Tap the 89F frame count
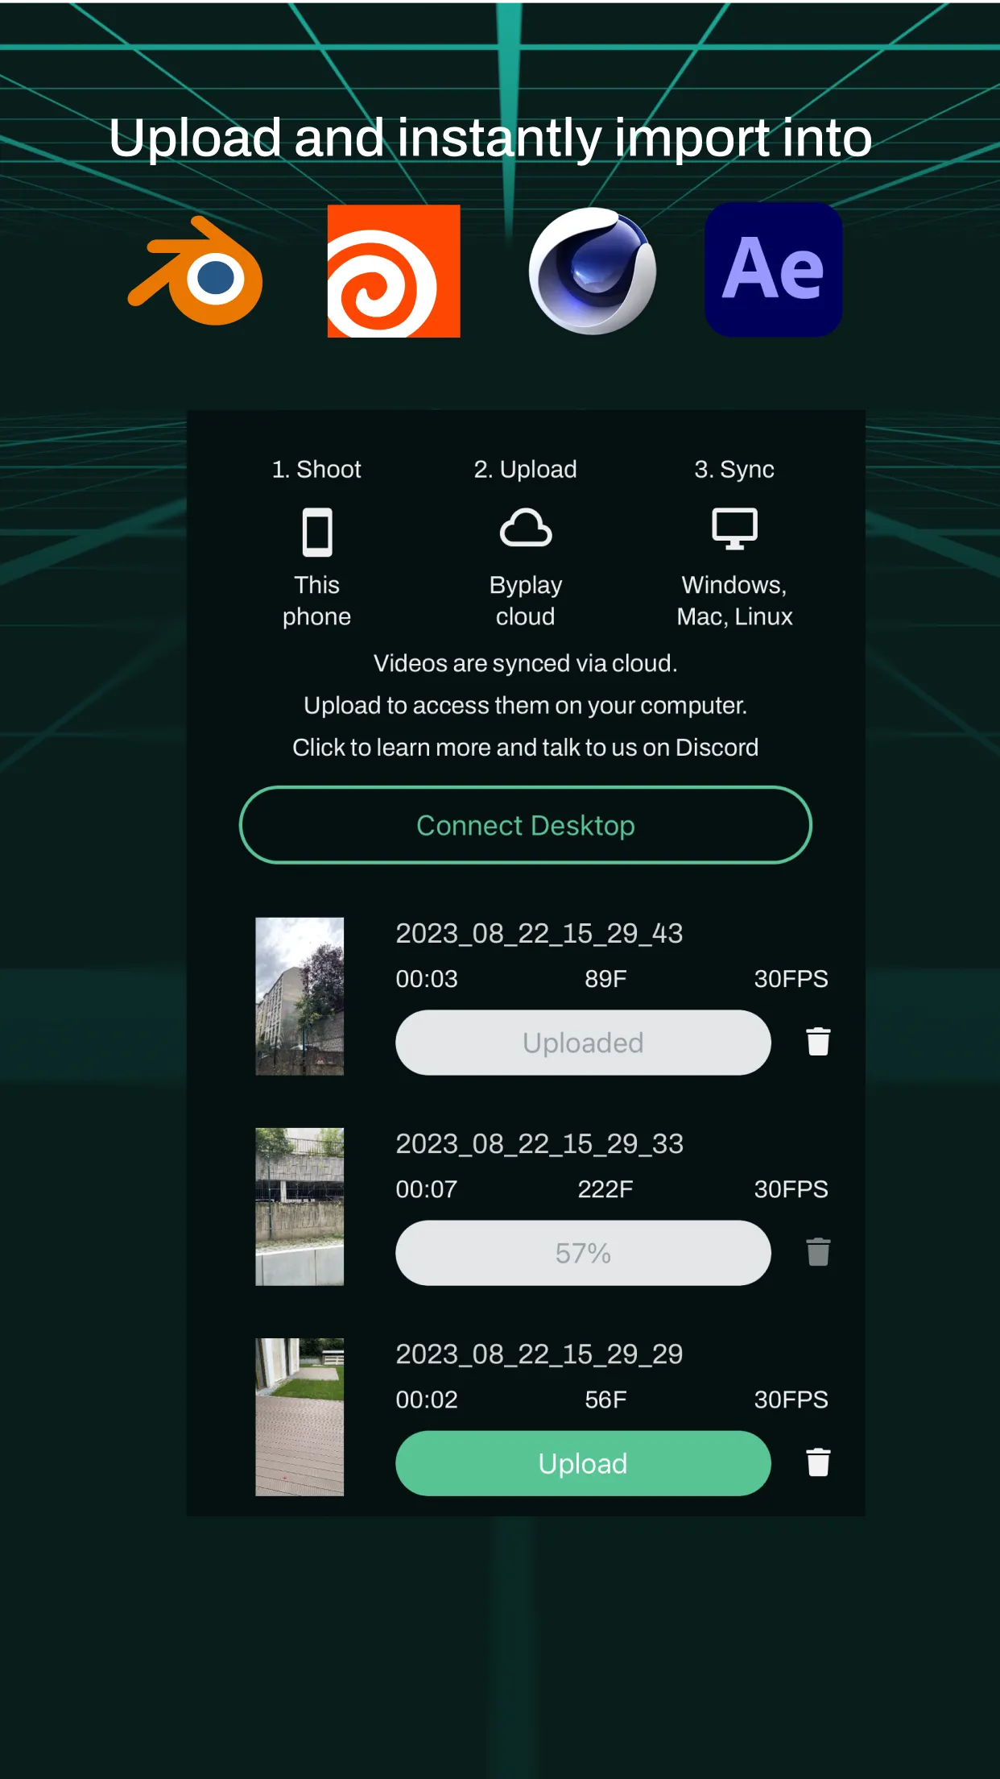This screenshot has width=1000, height=1779. 605,979
